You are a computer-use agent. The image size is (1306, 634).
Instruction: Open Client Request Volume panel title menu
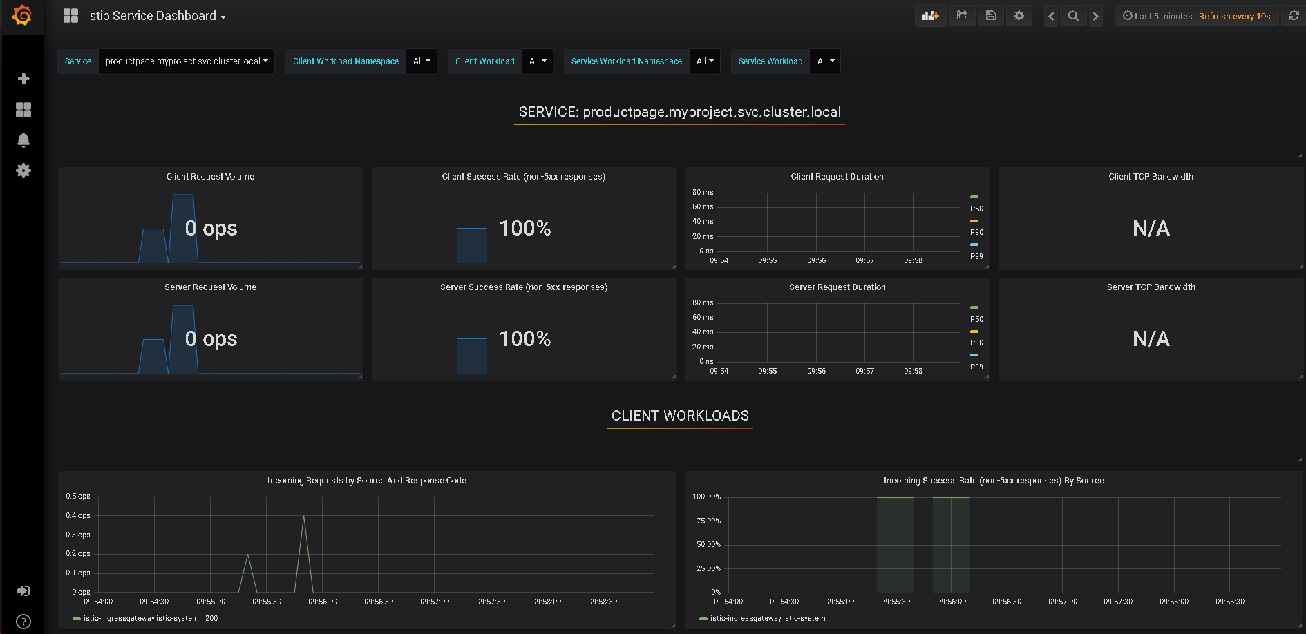click(210, 177)
